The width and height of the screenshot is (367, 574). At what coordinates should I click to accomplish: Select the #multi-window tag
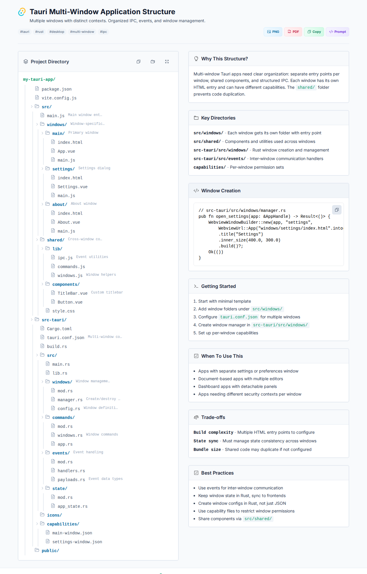click(x=82, y=32)
